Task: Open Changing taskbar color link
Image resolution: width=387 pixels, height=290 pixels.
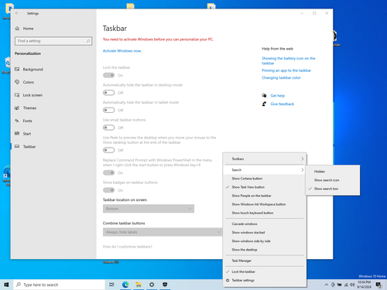Action: tap(281, 77)
